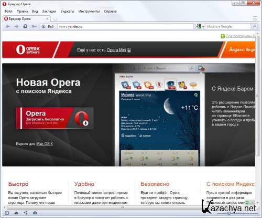
Task: Open the Файл menu
Action: 8,12
